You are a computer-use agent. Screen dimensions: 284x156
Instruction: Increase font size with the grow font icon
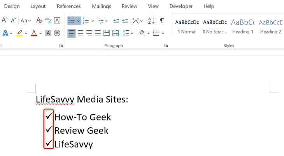pos(5,20)
